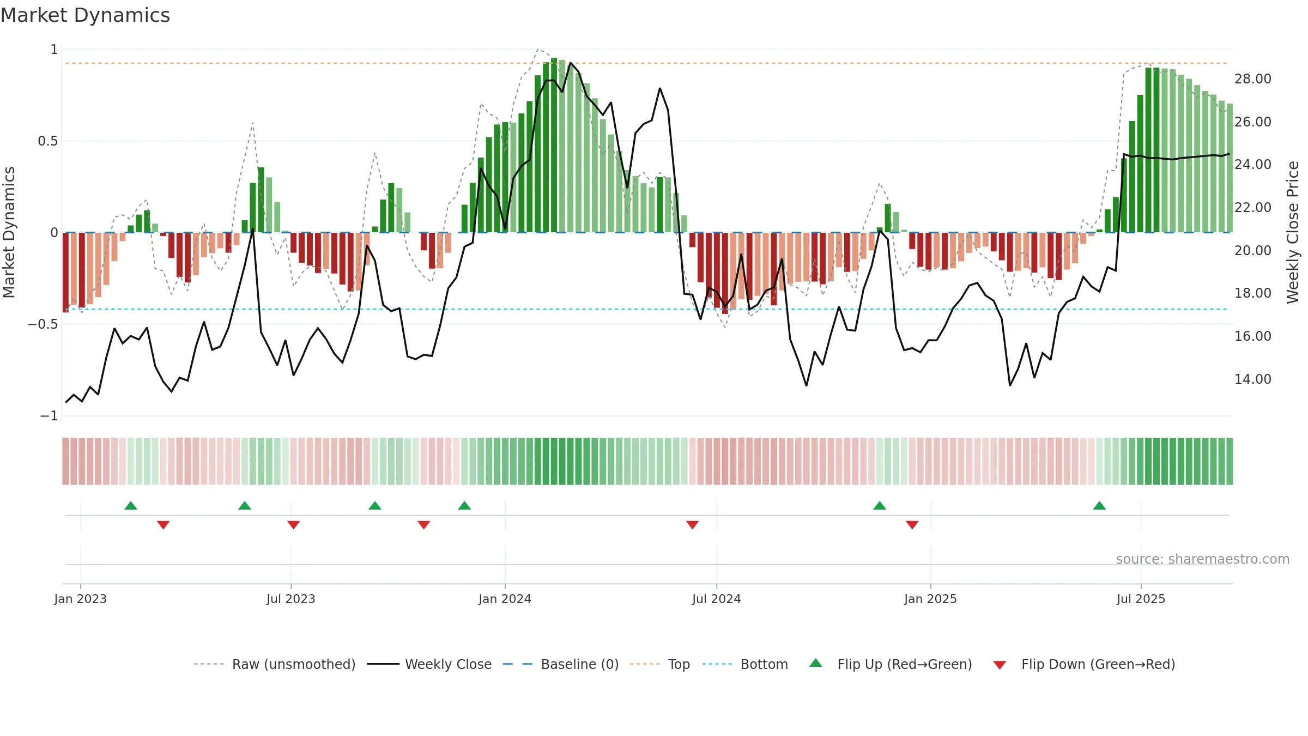The width and height of the screenshot is (1308, 736).
Task: Click the Jan 2024 x-axis label
Action: [505, 599]
